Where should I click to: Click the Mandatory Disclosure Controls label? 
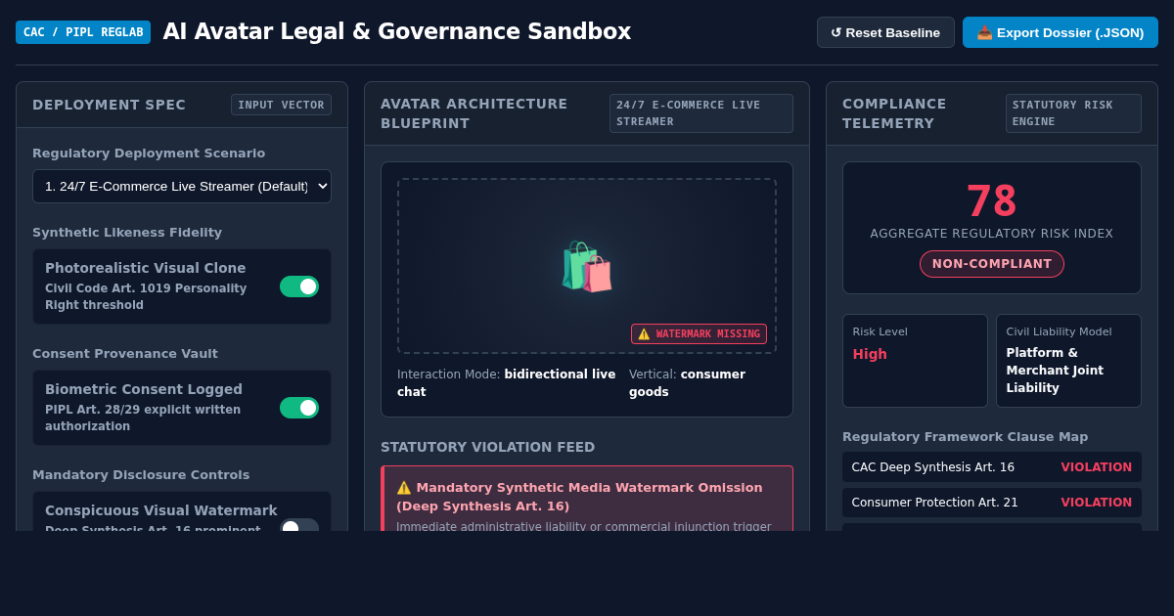141,475
